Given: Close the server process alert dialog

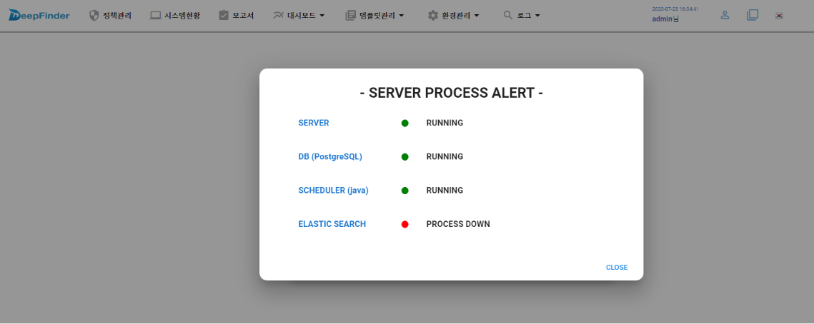Looking at the screenshot, I should [617, 268].
